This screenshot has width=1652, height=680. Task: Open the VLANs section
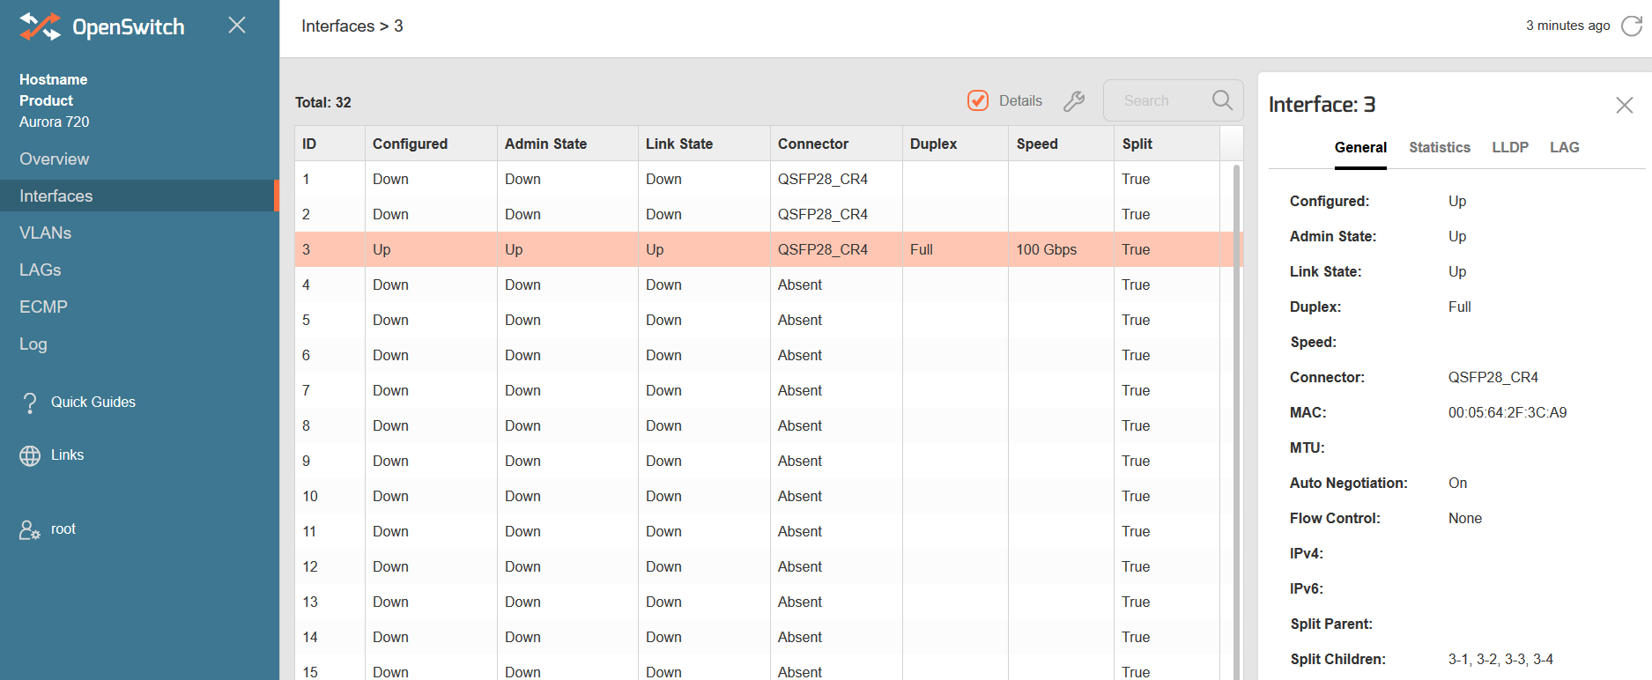46,233
